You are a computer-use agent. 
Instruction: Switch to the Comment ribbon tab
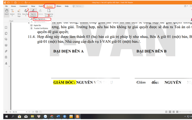[23, 6]
